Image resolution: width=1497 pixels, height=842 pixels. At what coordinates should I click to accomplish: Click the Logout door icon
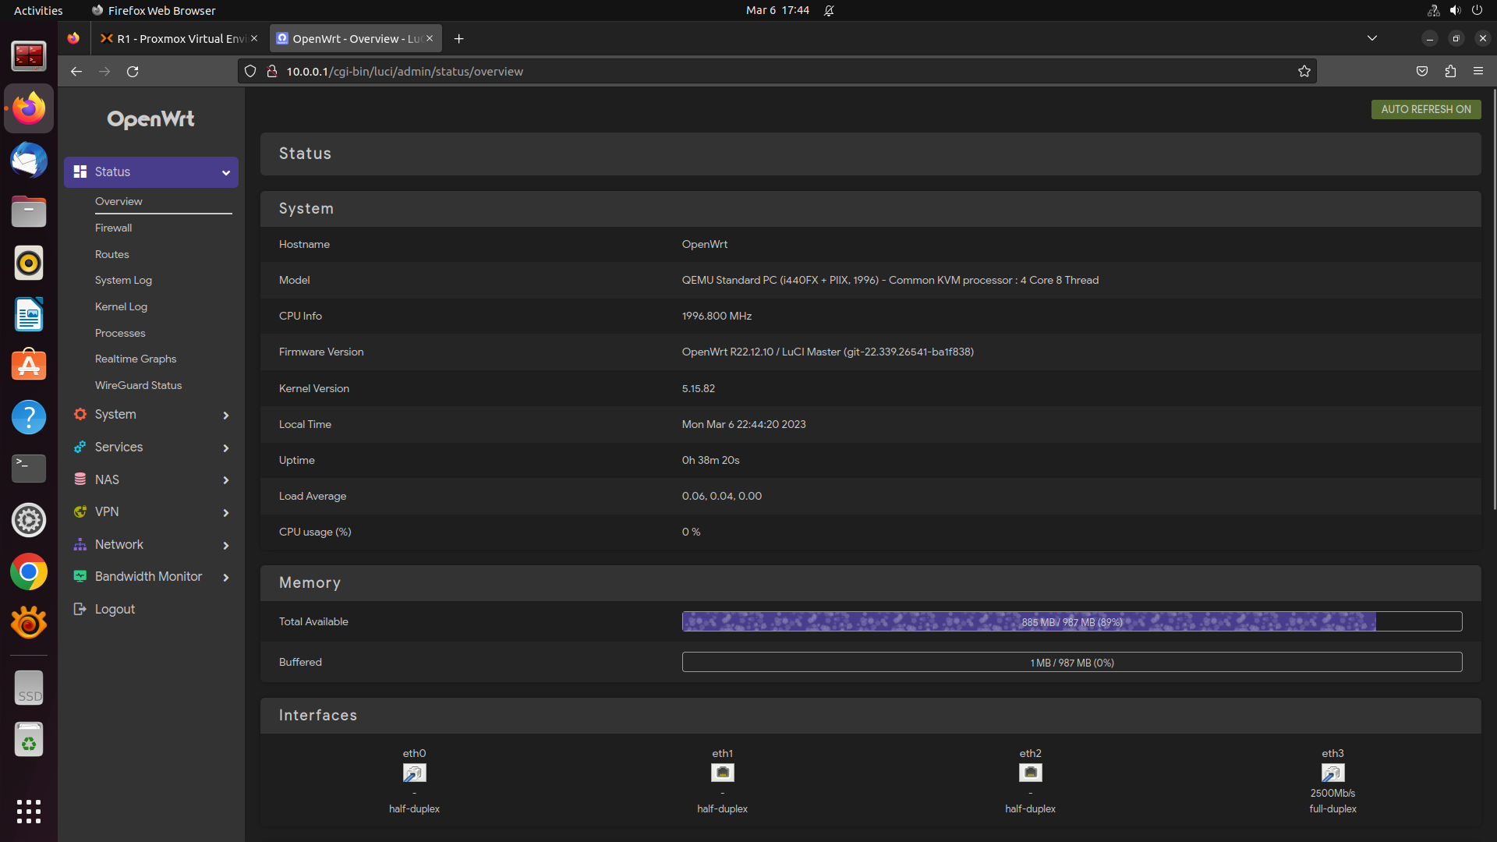(x=80, y=609)
